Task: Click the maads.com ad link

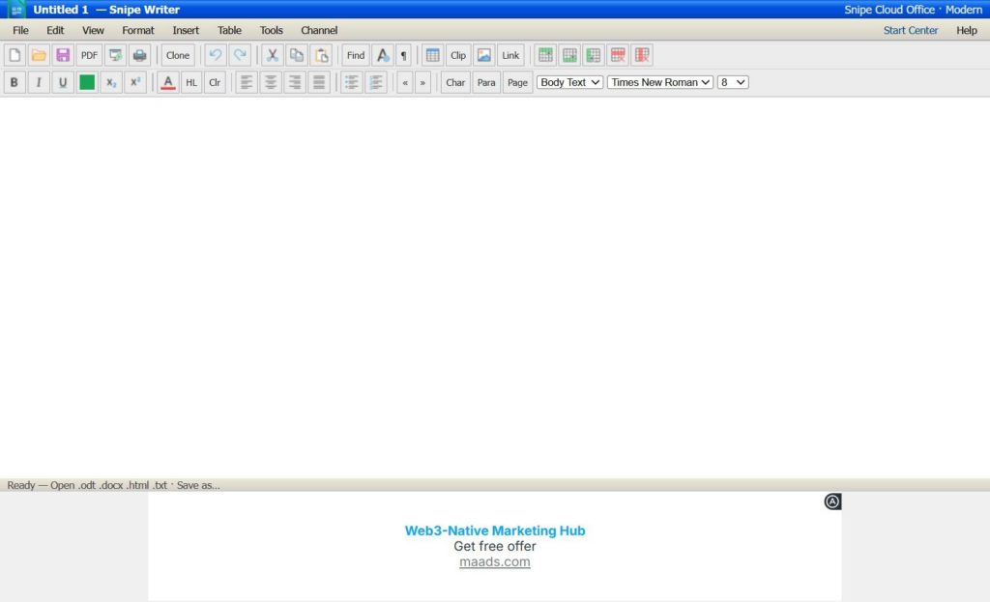Action: pos(494,561)
